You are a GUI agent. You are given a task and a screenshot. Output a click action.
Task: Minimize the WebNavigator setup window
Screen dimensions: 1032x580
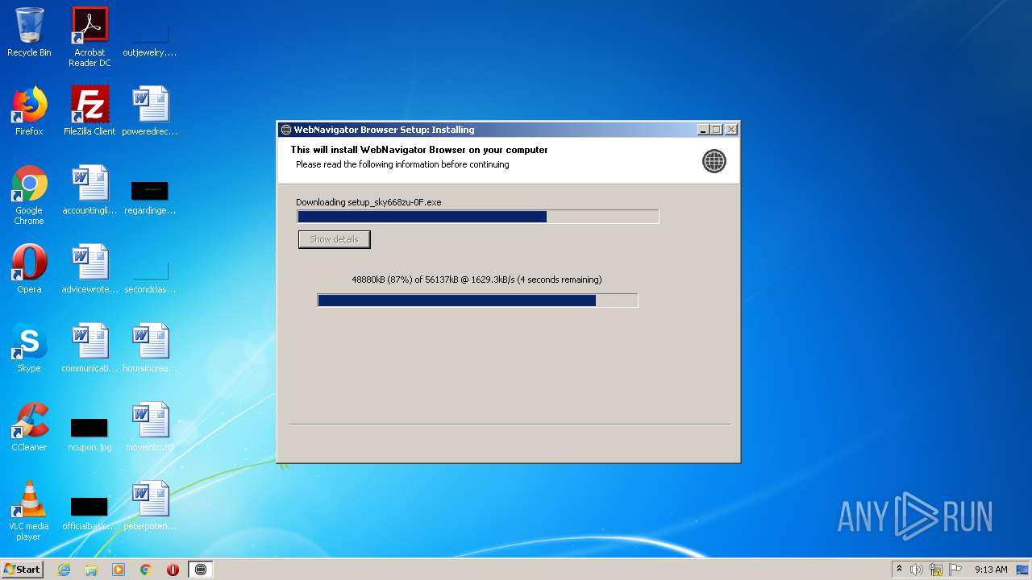[x=703, y=130]
